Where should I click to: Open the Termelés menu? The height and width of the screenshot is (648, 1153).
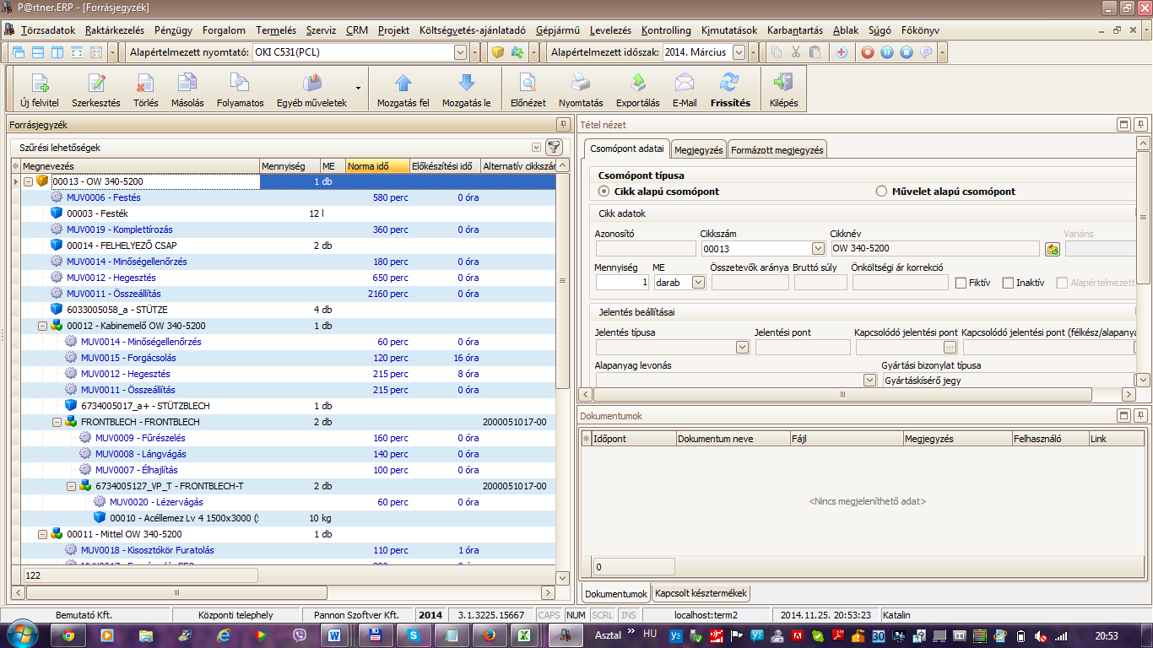(x=276, y=30)
